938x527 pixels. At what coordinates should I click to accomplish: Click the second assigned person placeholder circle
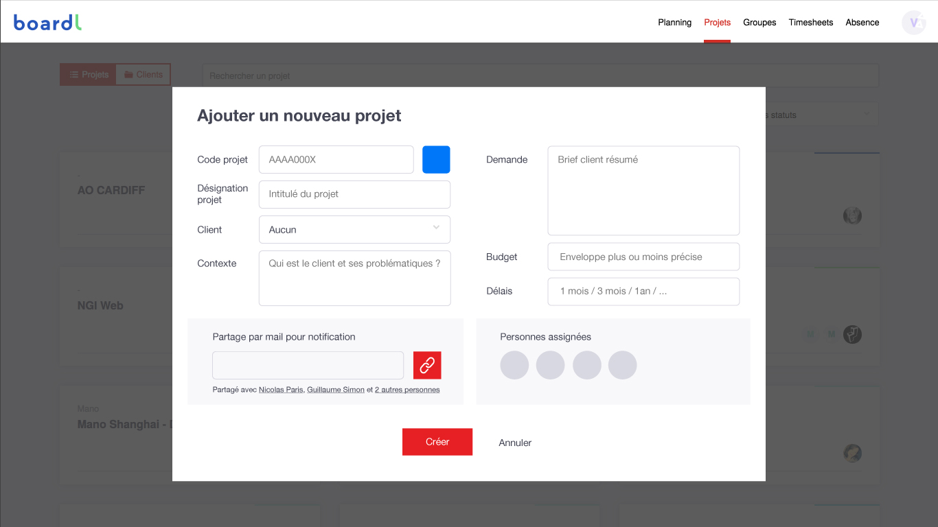click(x=550, y=365)
